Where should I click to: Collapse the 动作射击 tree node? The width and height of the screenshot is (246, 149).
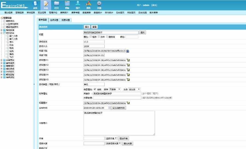point(1,33)
